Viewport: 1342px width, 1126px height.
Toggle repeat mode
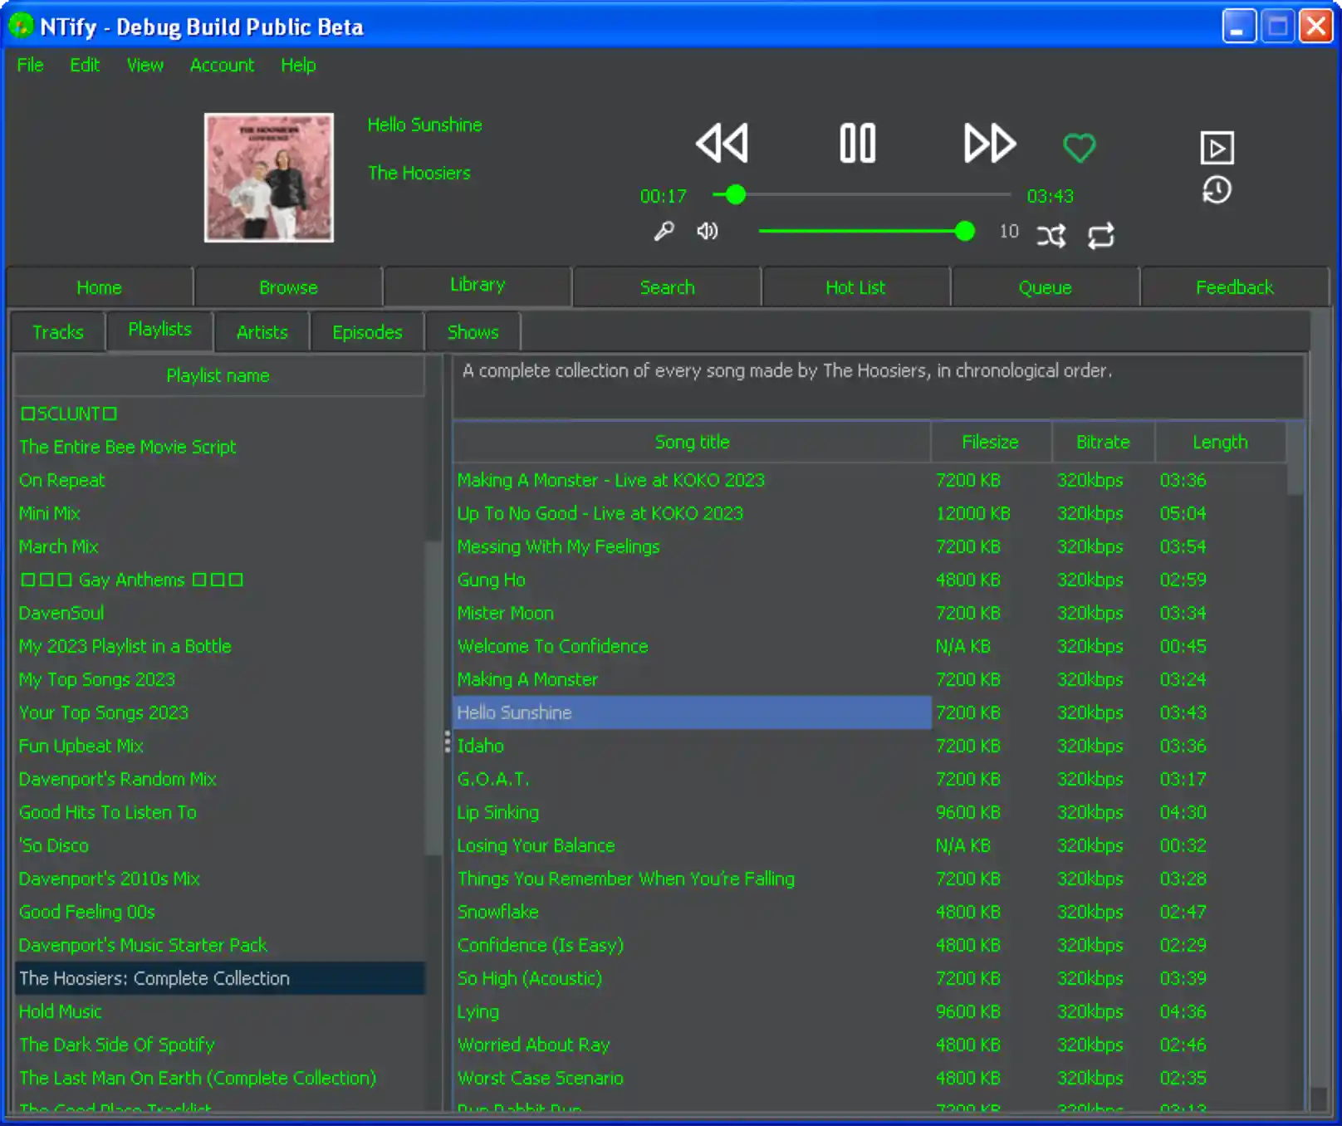click(1102, 235)
